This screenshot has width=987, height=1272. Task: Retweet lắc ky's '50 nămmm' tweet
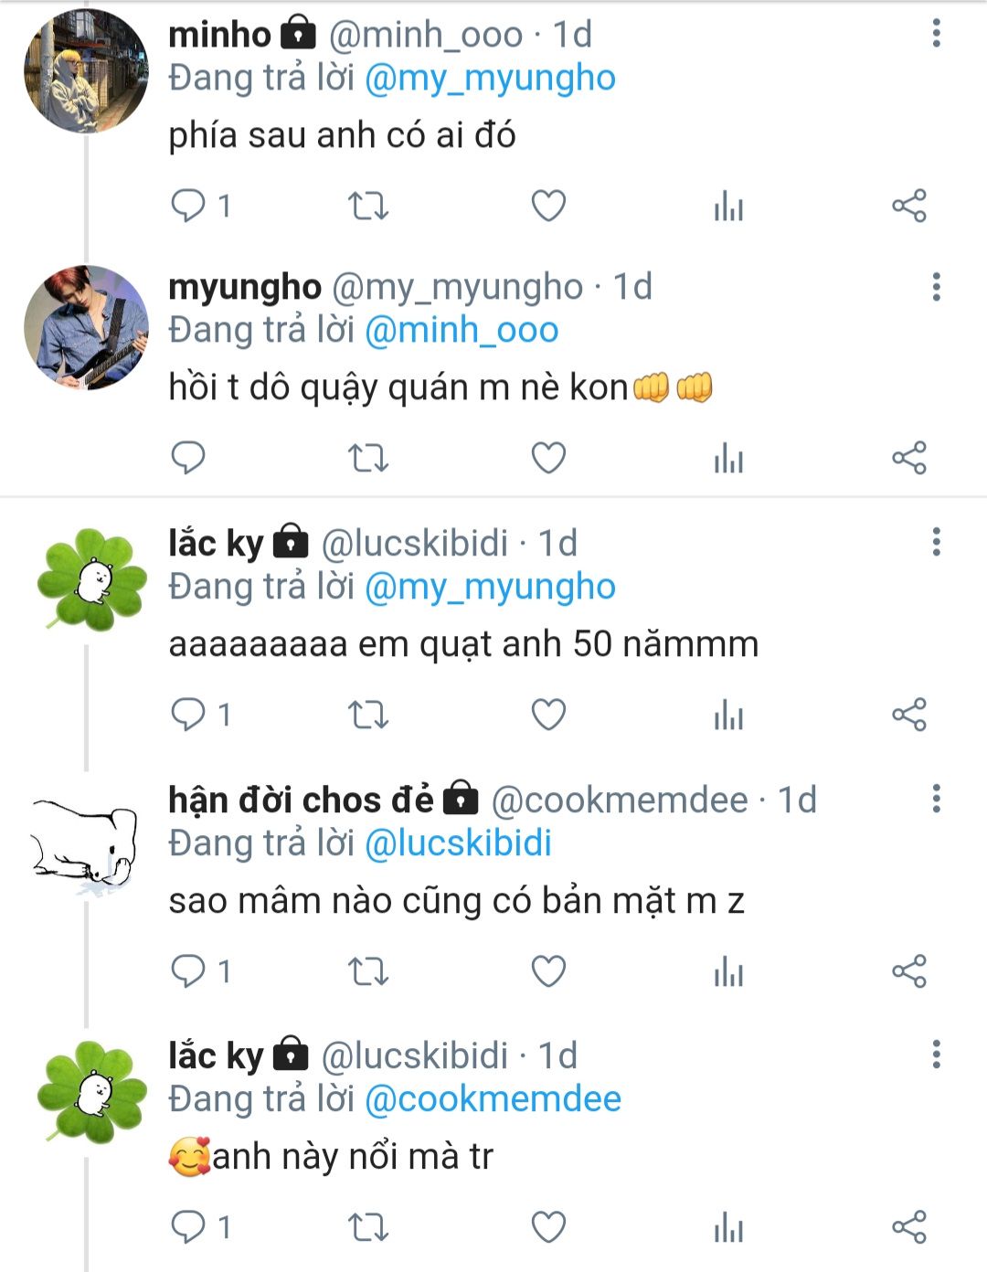click(x=368, y=715)
